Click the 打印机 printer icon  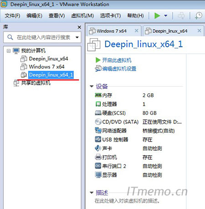(x=98, y=157)
